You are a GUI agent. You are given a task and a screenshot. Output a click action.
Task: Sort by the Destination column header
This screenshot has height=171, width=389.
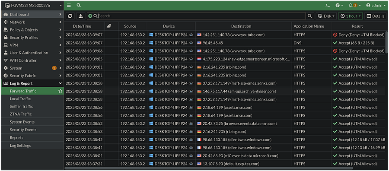pos(243,26)
